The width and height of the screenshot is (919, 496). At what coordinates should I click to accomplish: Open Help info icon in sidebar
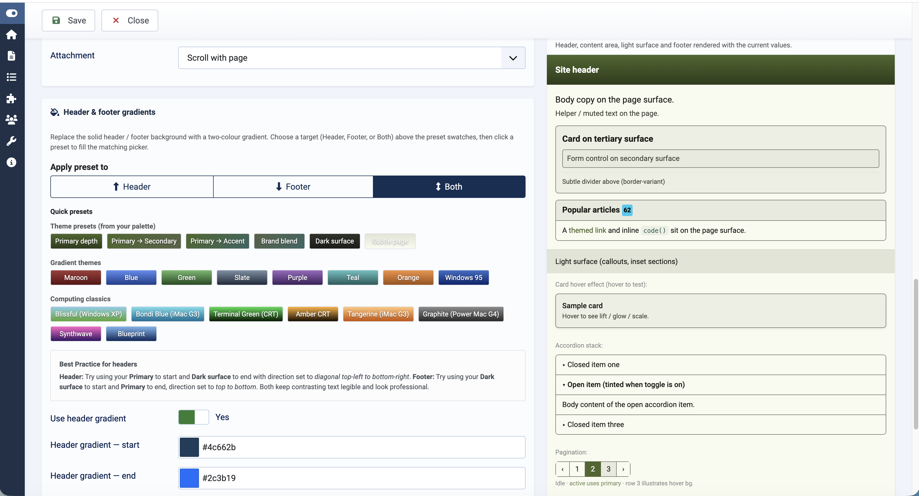11,162
